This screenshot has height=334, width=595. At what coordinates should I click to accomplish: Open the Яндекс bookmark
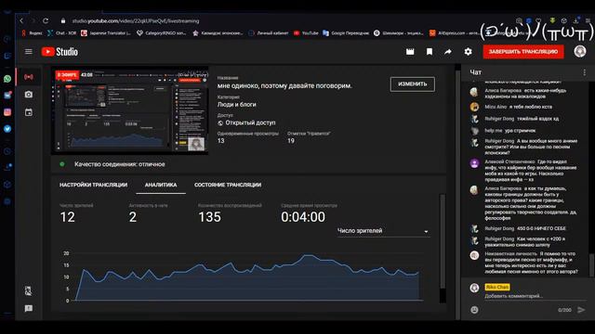[x=33, y=33]
